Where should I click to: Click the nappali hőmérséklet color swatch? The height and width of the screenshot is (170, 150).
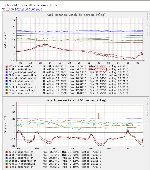[6, 78]
